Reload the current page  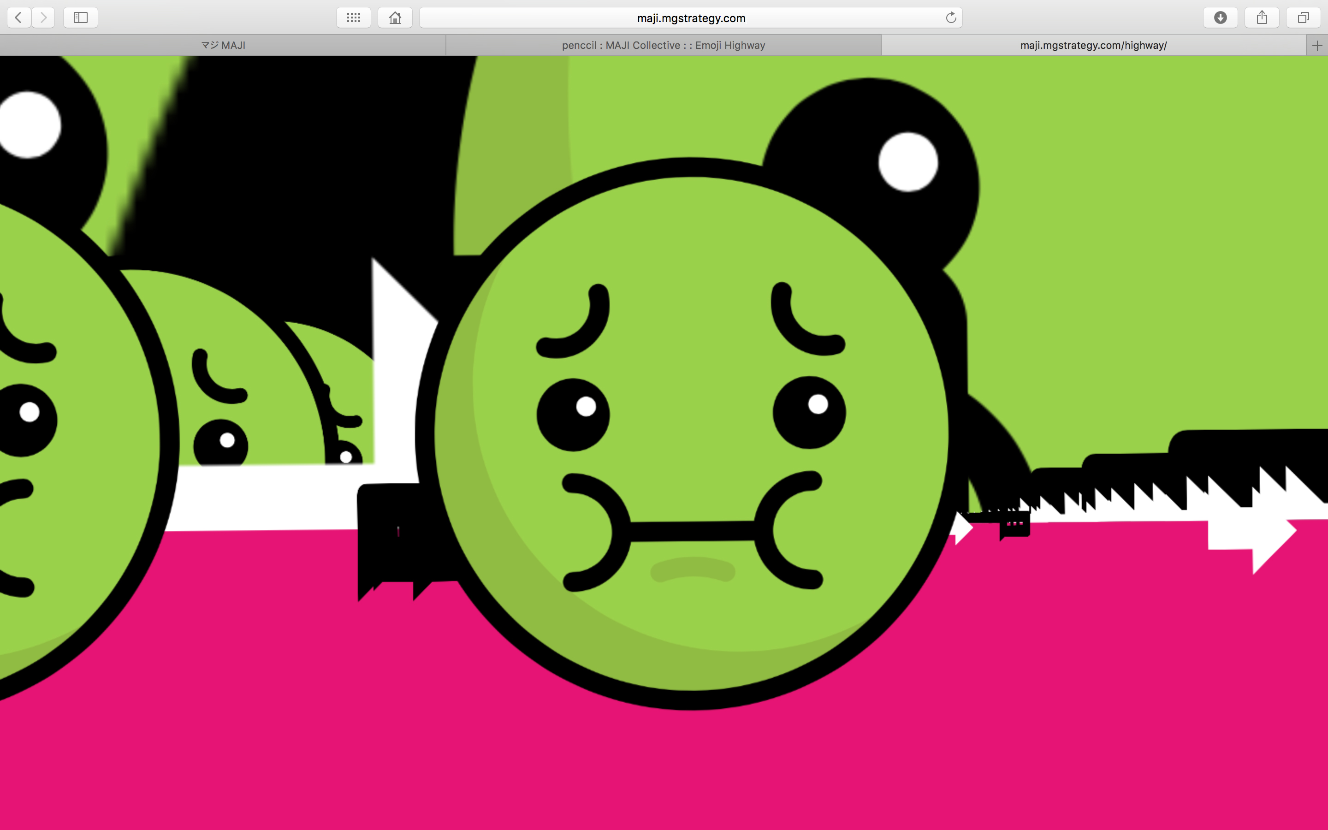[951, 18]
